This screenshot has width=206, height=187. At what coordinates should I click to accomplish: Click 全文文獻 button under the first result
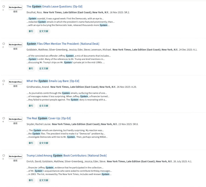44,31
